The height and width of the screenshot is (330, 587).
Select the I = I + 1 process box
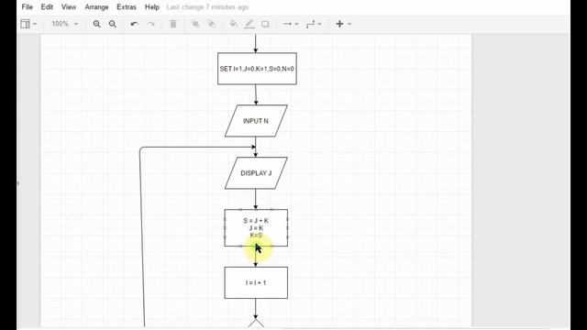(x=256, y=283)
